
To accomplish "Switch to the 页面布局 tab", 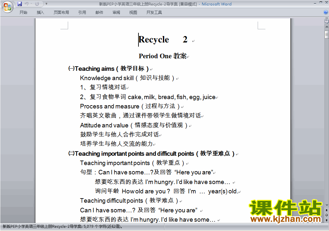I will click(x=61, y=13).
